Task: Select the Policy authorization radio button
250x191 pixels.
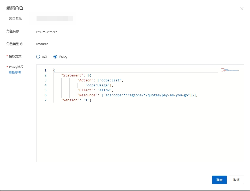Action: [x=55, y=57]
